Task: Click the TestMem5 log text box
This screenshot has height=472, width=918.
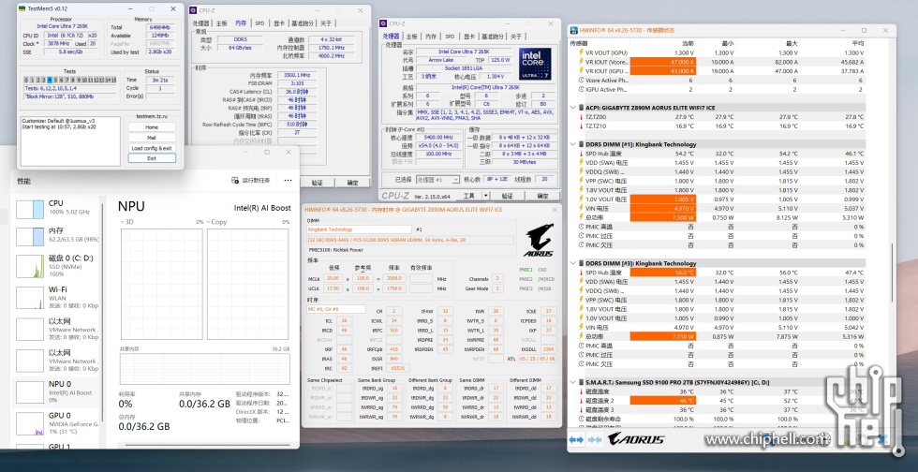Action: (71, 140)
